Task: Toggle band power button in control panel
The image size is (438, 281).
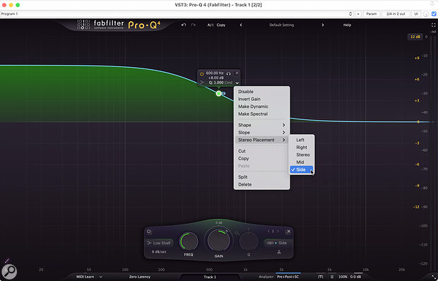Action: (x=148, y=232)
